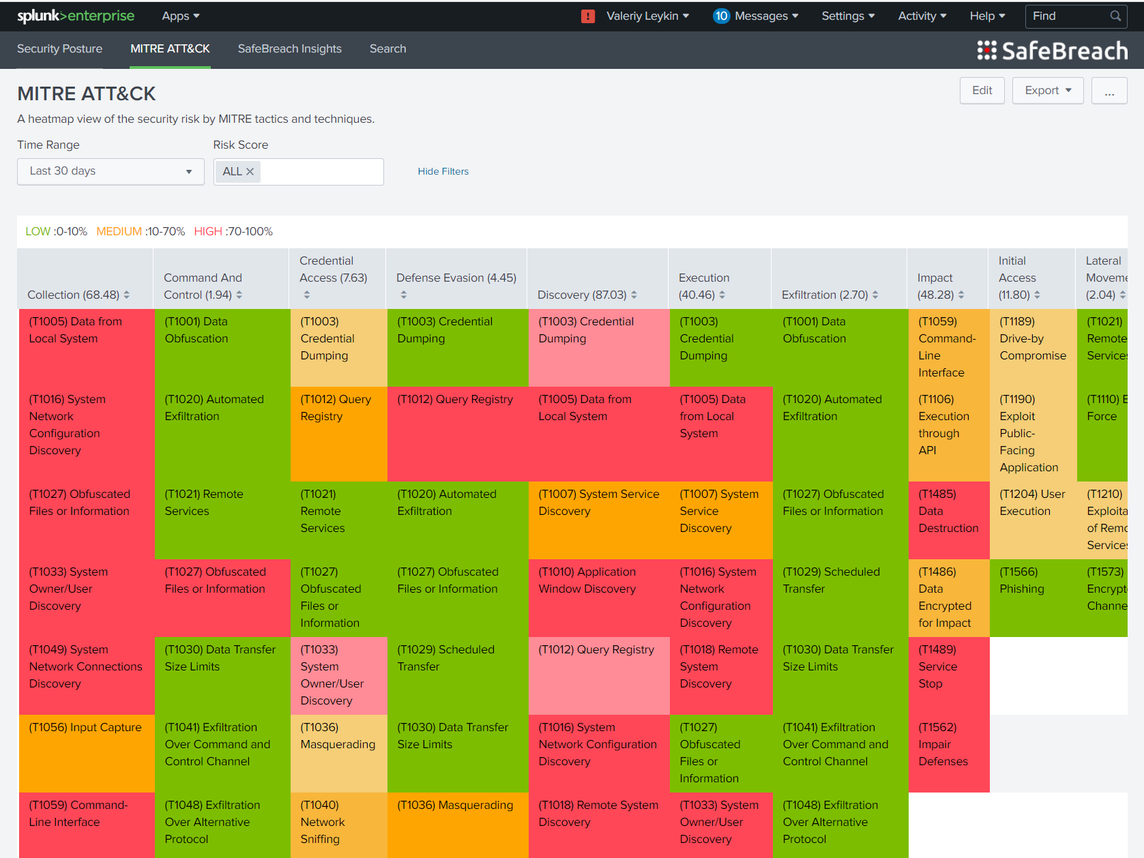Click the HIGH 70-100% legend label
Viewport: 1144px width, 858px height.
click(233, 232)
